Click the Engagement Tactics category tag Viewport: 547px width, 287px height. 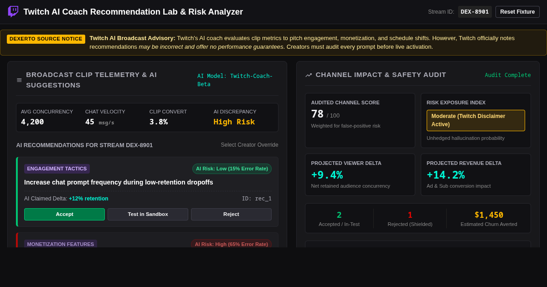[57, 169]
